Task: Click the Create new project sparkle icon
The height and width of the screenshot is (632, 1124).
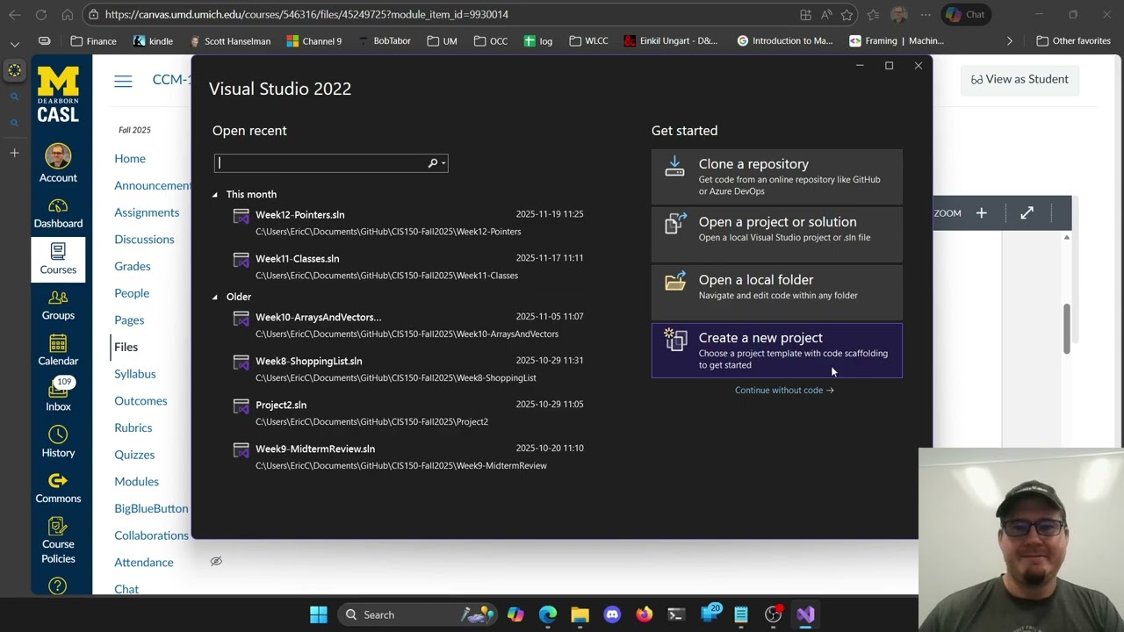Action: [x=675, y=340]
